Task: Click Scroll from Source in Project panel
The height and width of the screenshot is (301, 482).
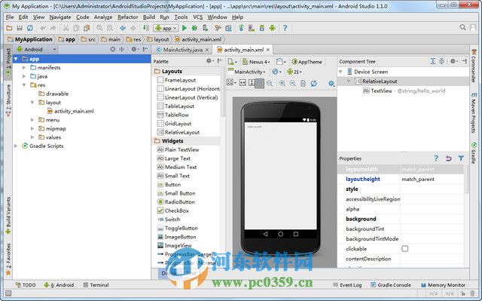Action: 113,49
